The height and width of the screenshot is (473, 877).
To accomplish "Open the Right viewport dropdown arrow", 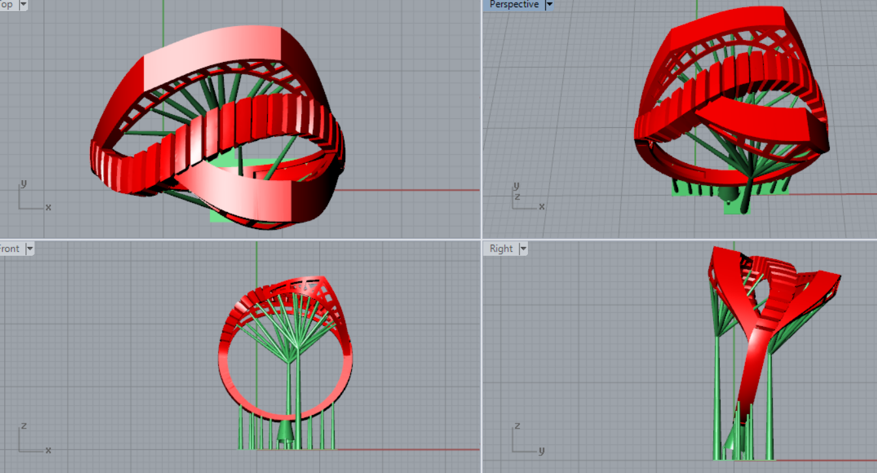I will click(523, 249).
